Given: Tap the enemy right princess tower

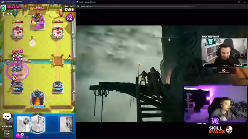Looking at the screenshot, I should [x=58, y=32].
